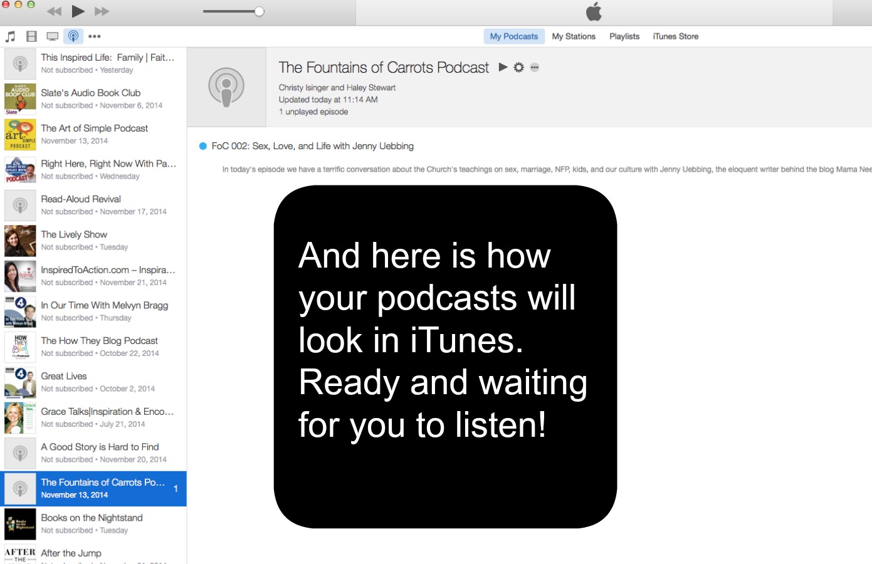Open the TV Shows library icon
Screen dimensions: 872x564
coord(53,36)
